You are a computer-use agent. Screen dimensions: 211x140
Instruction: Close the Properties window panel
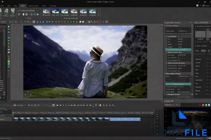(x=192, y=23)
